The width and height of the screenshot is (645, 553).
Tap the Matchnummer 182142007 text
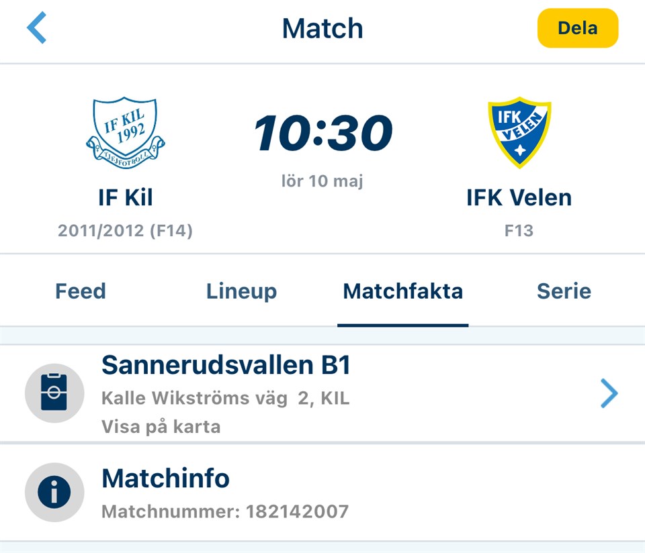(x=225, y=512)
